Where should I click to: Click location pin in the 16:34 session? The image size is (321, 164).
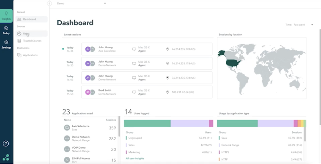coord(168,49)
